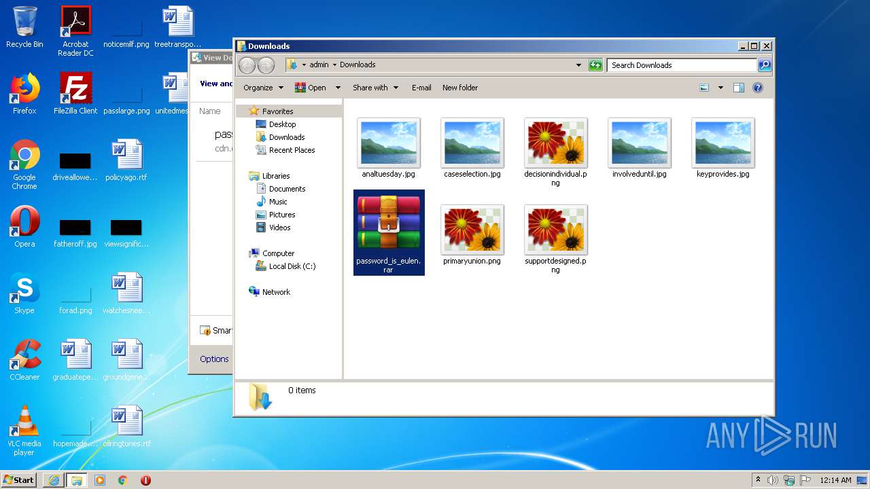870x489 pixels.
Task: Open Firefox desktop shortcut
Action: [24, 94]
